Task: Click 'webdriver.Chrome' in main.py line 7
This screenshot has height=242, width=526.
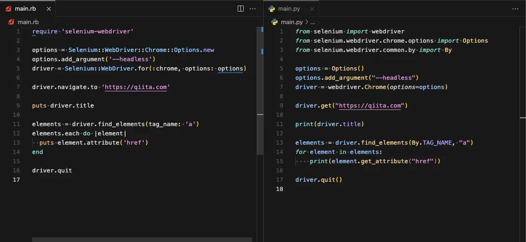Action: click(357, 87)
